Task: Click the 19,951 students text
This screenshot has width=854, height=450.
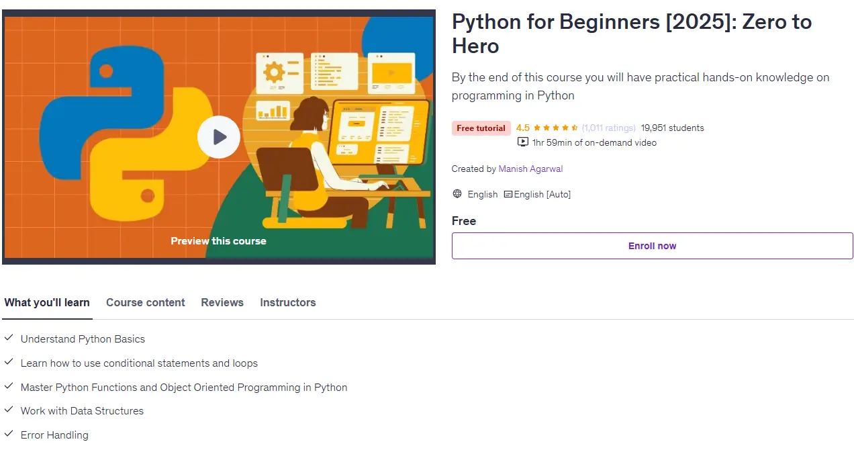Action: point(672,128)
